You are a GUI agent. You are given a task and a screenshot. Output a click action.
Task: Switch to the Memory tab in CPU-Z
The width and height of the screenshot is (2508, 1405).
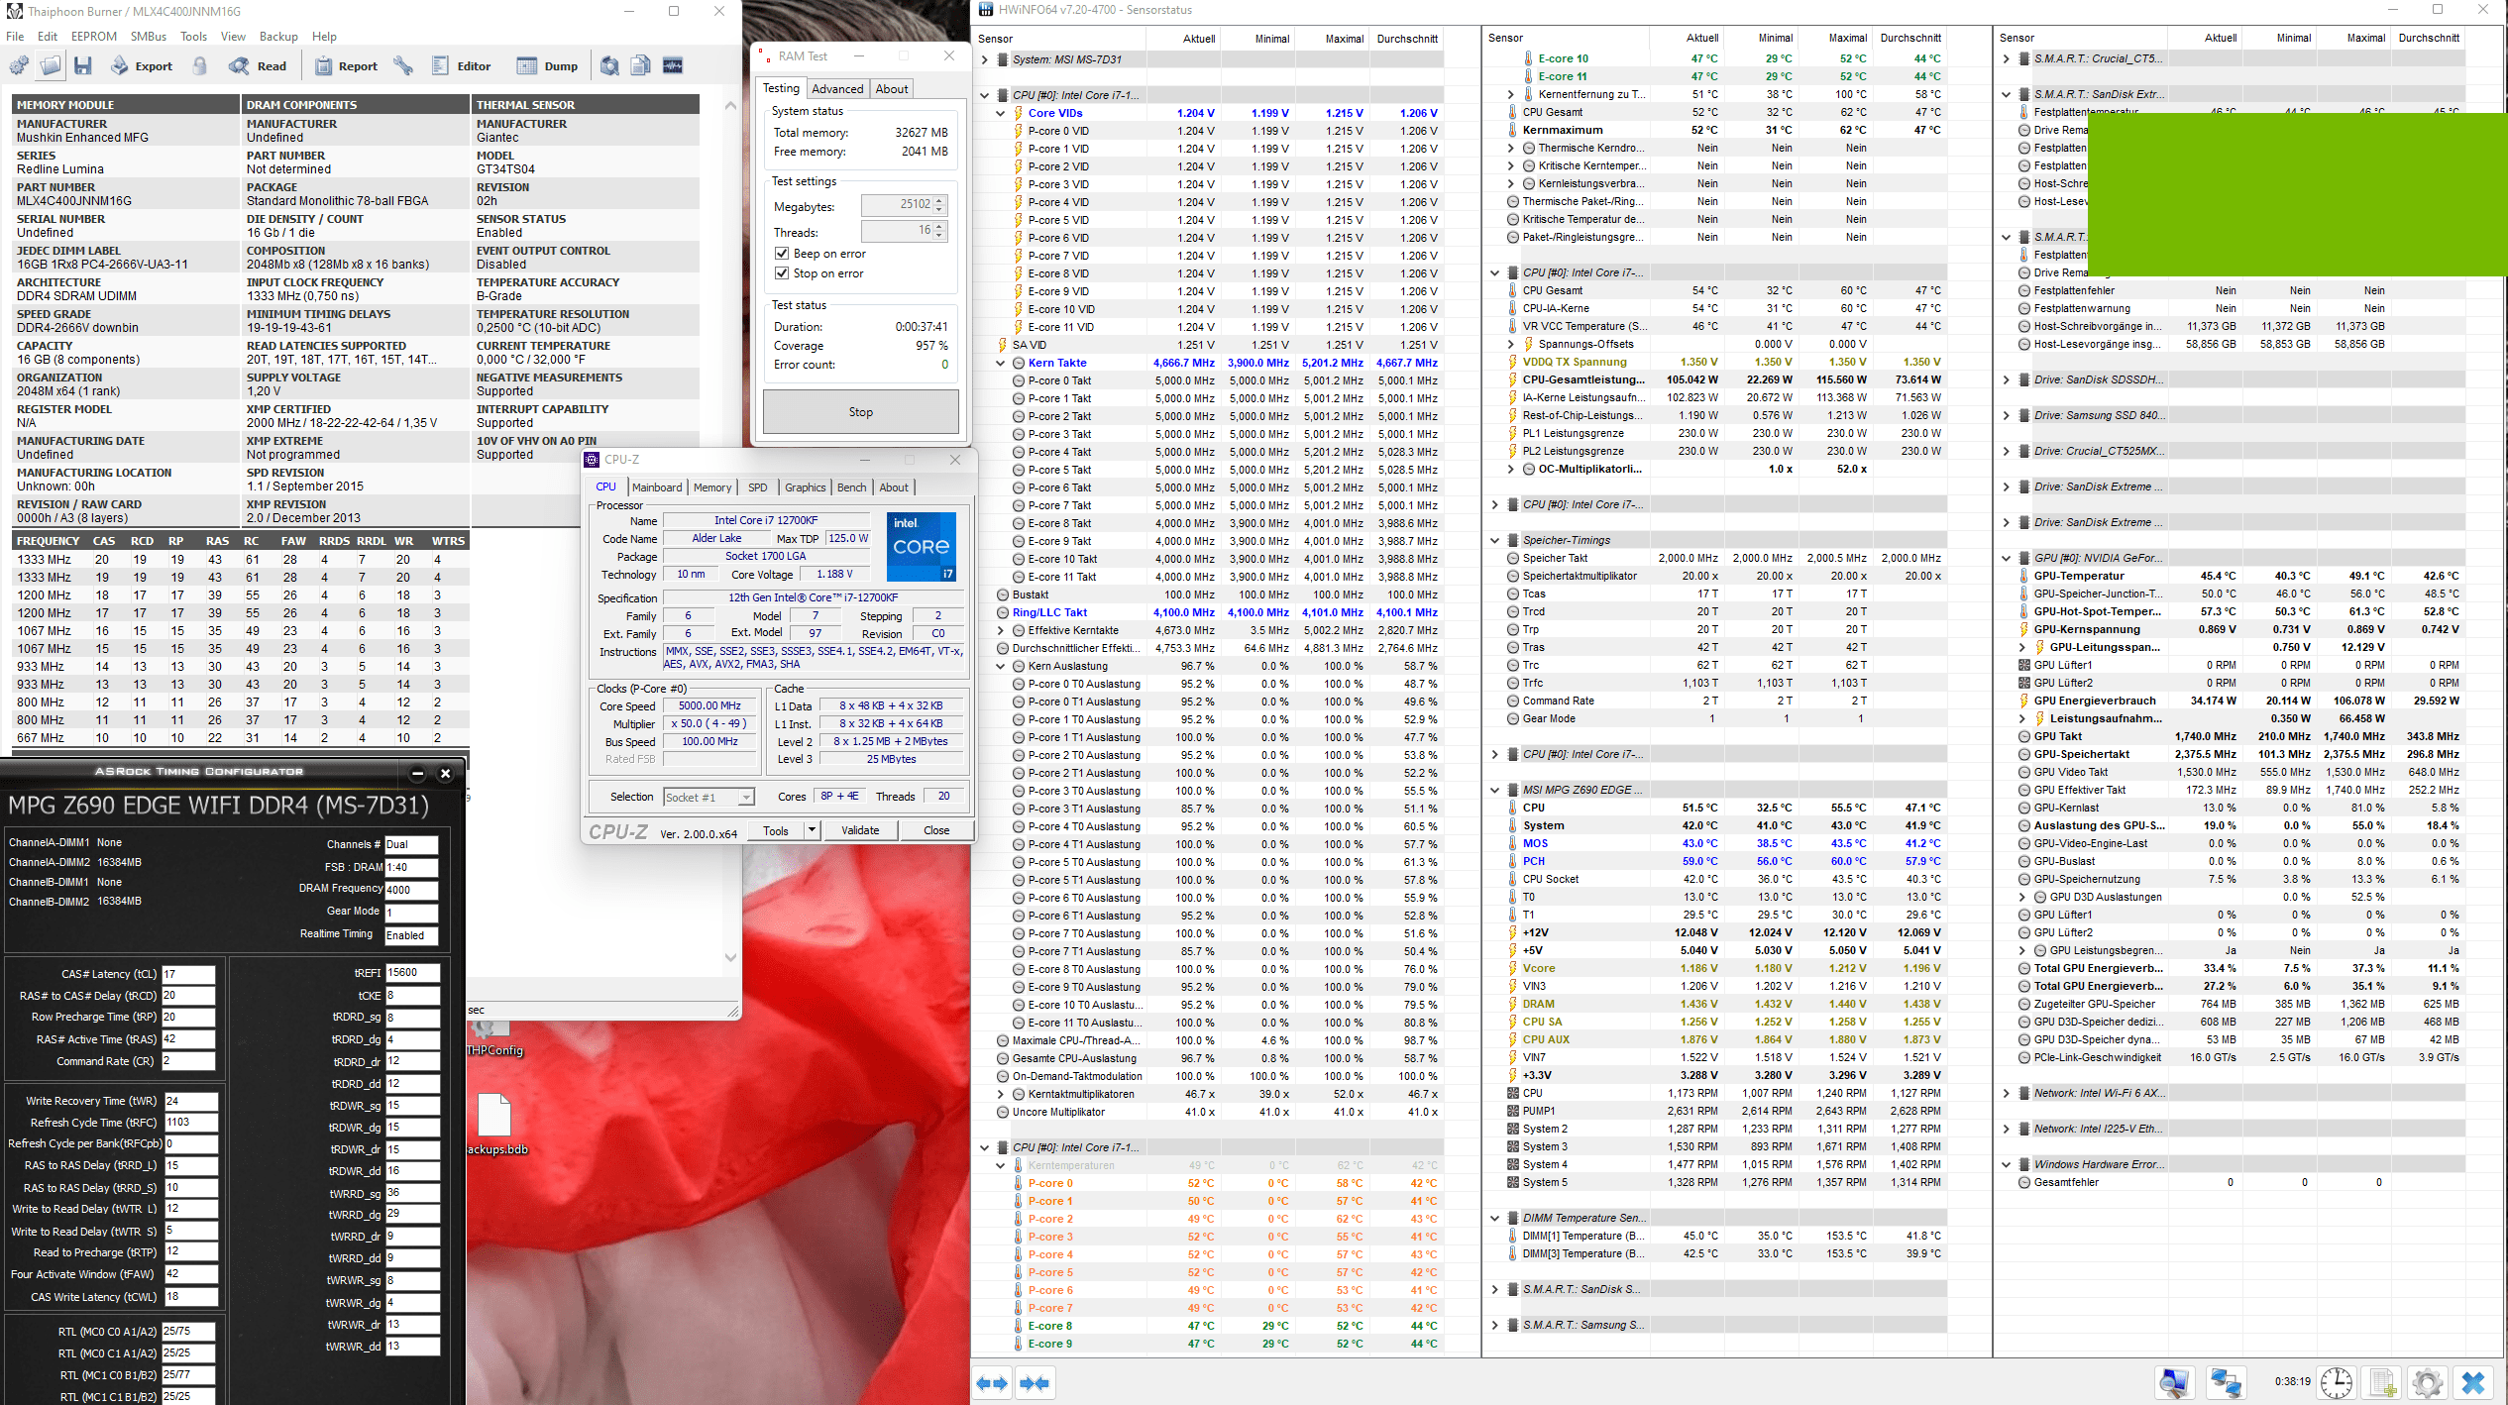tap(711, 487)
